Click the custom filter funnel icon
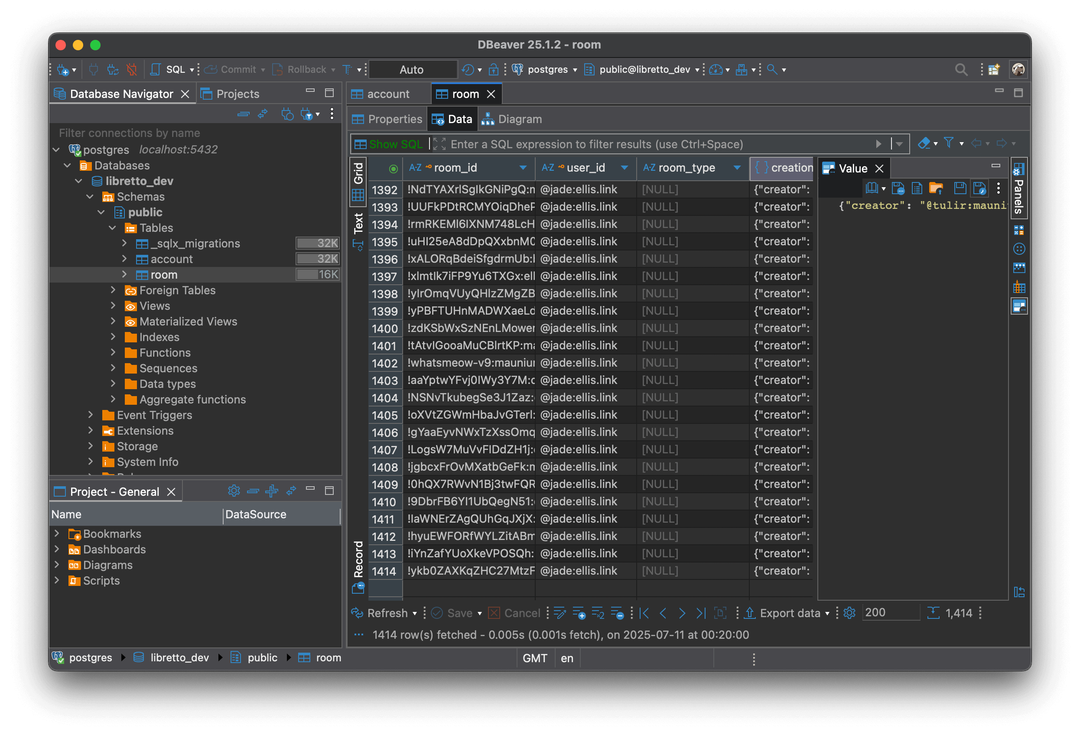Screen dimensions: 1080x735 (949, 143)
